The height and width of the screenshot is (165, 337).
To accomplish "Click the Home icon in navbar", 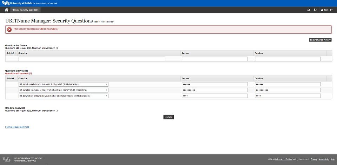I will (6, 10).
